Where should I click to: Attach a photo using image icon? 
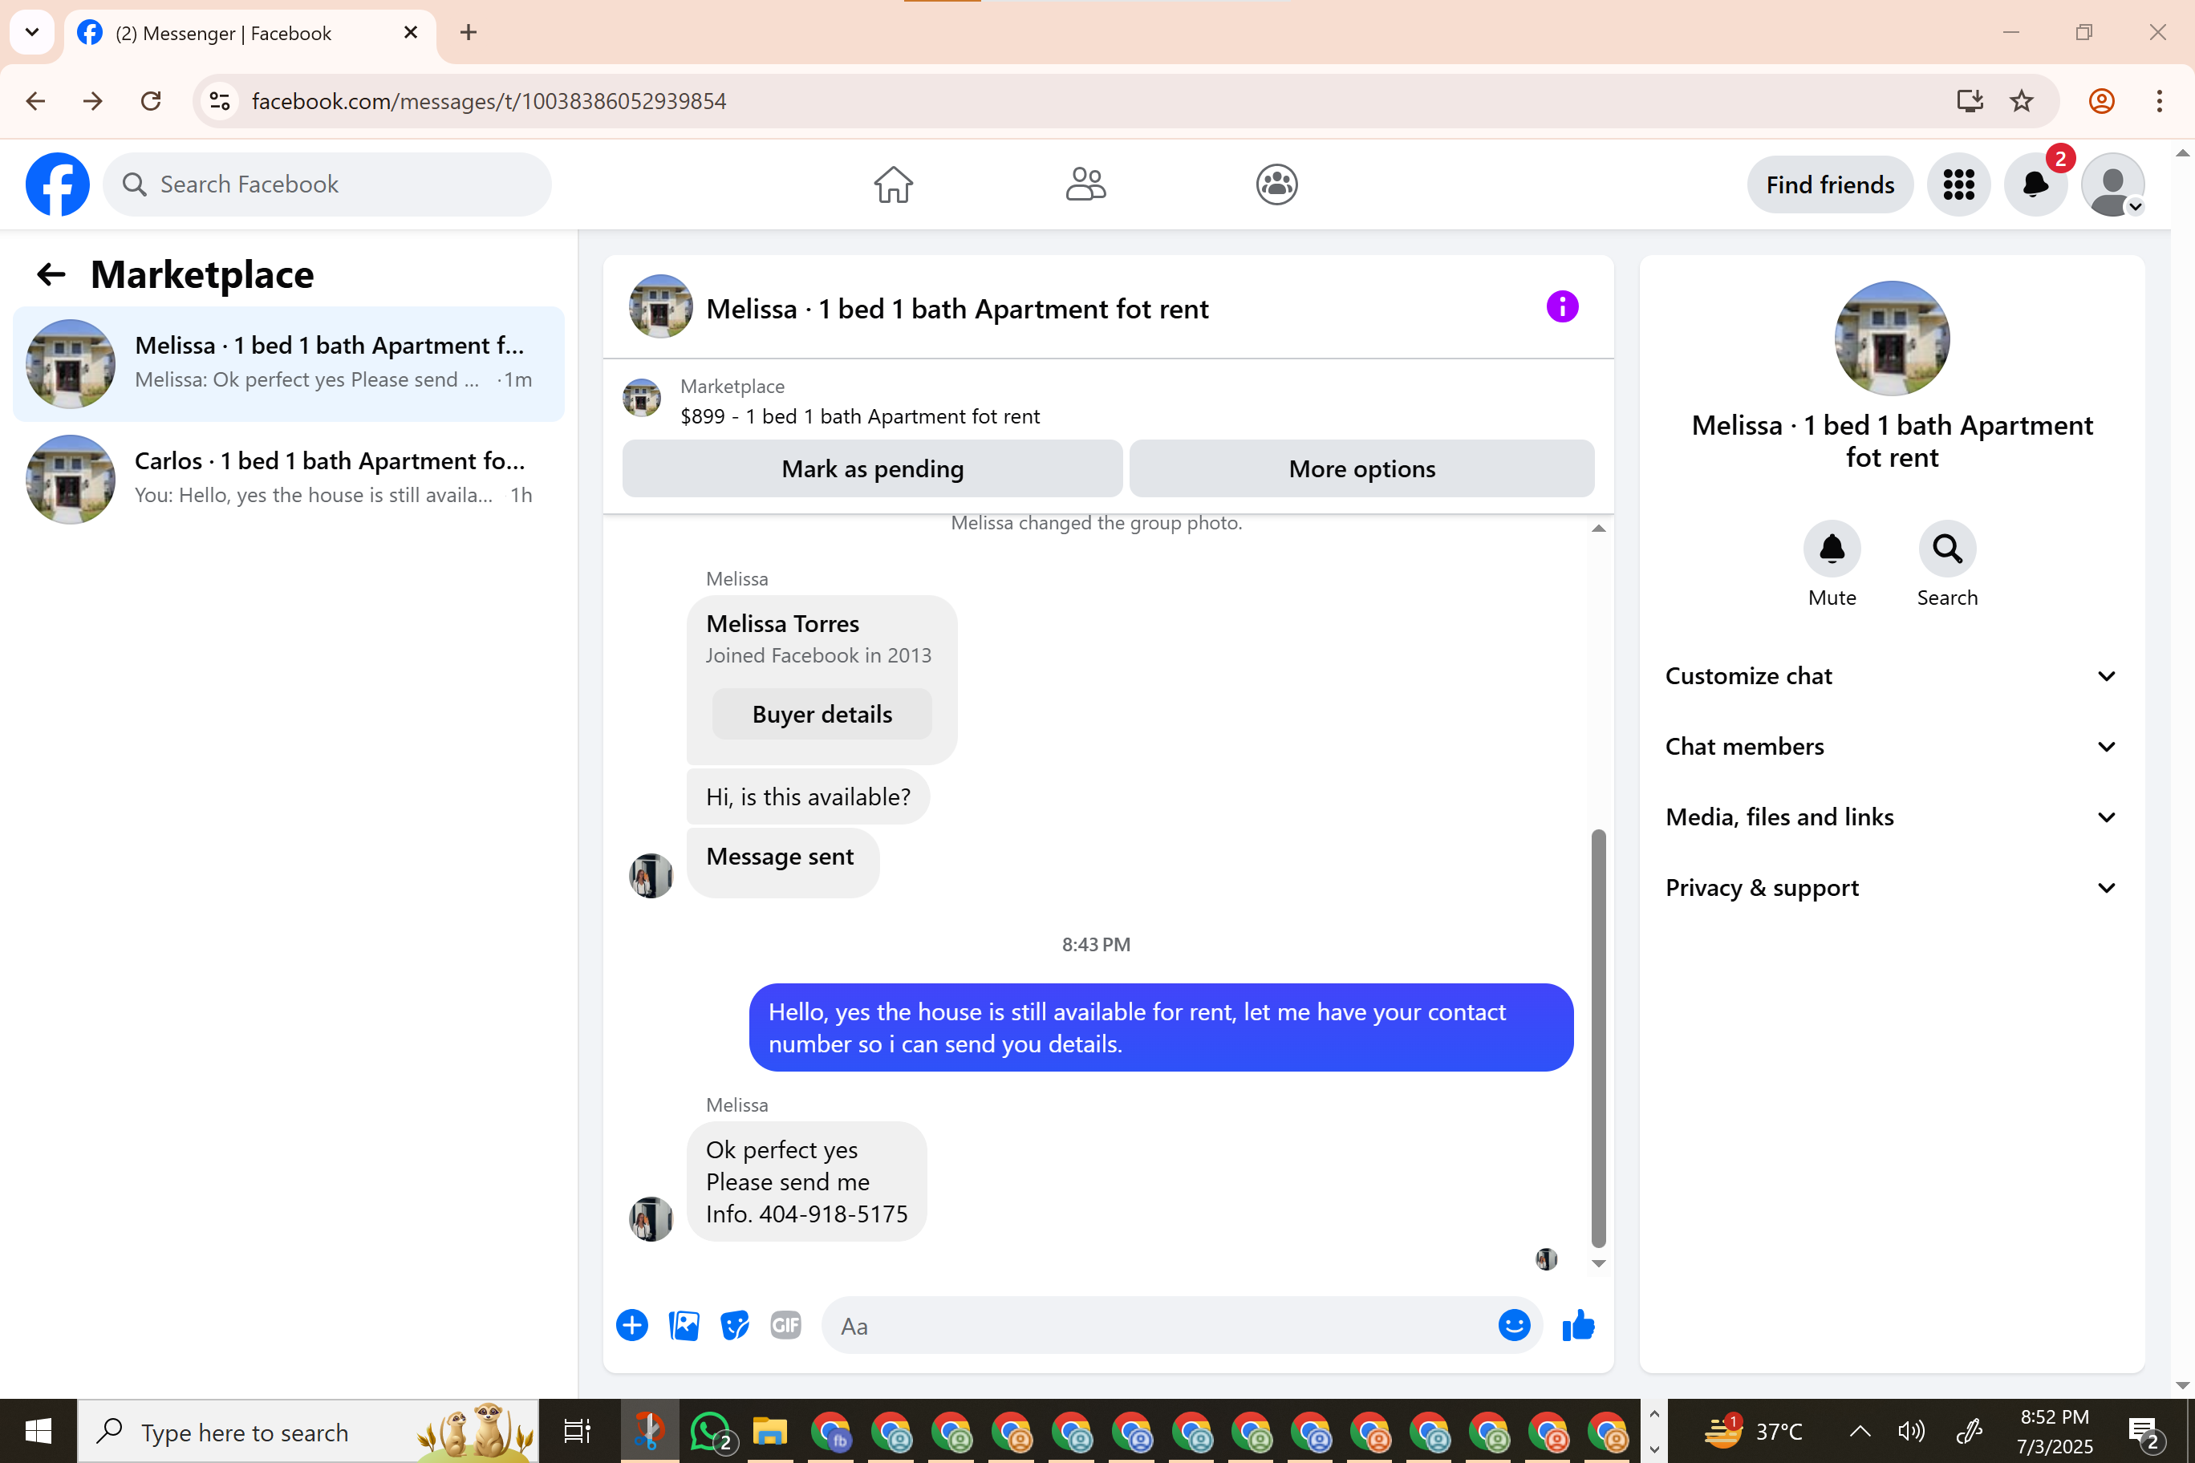[x=684, y=1325]
